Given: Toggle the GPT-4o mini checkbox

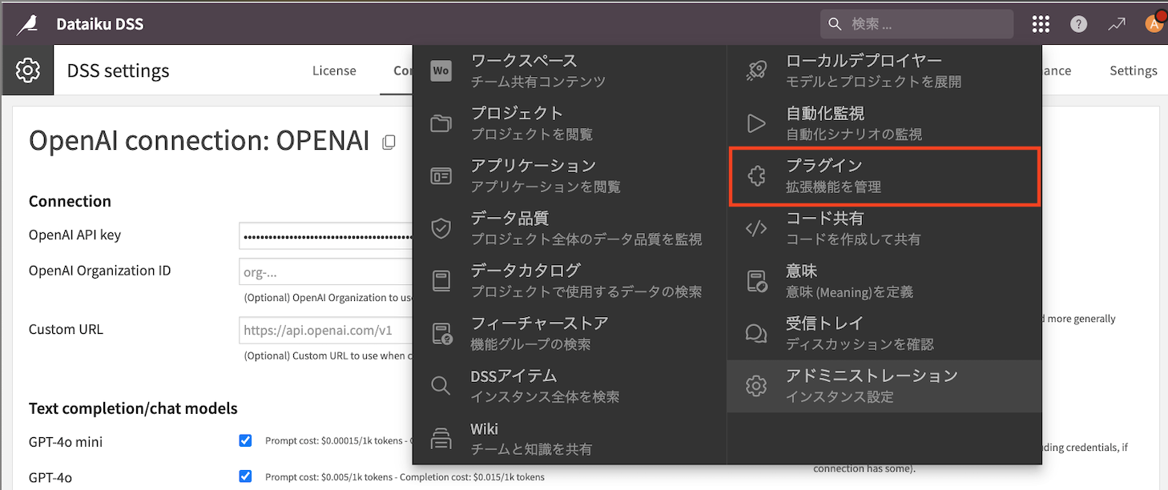Looking at the screenshot, I should [x=245, y=440].
